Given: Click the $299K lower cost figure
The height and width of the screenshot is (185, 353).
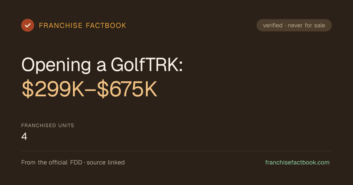Looking at the screenshot, I should coord(53,90).
